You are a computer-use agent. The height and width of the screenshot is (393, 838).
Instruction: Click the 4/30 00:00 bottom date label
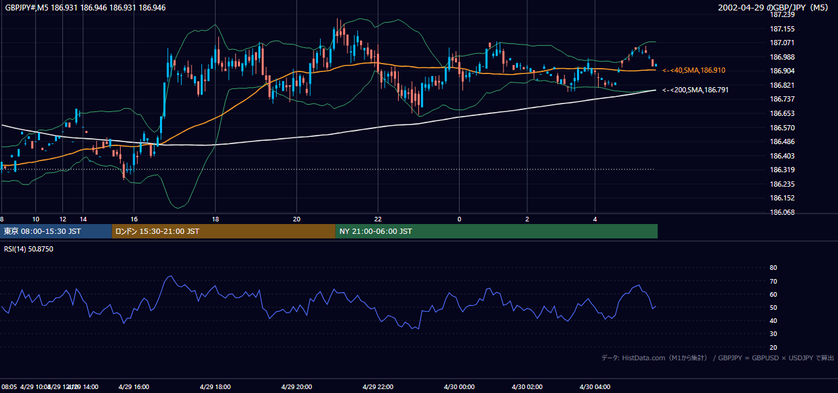click(x=459, y=387)
